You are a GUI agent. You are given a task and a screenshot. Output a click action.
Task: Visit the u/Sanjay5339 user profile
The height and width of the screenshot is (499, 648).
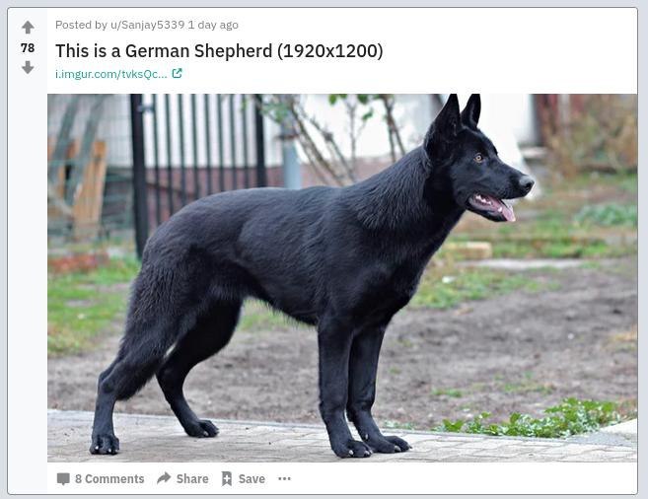(x=147, y=25)
